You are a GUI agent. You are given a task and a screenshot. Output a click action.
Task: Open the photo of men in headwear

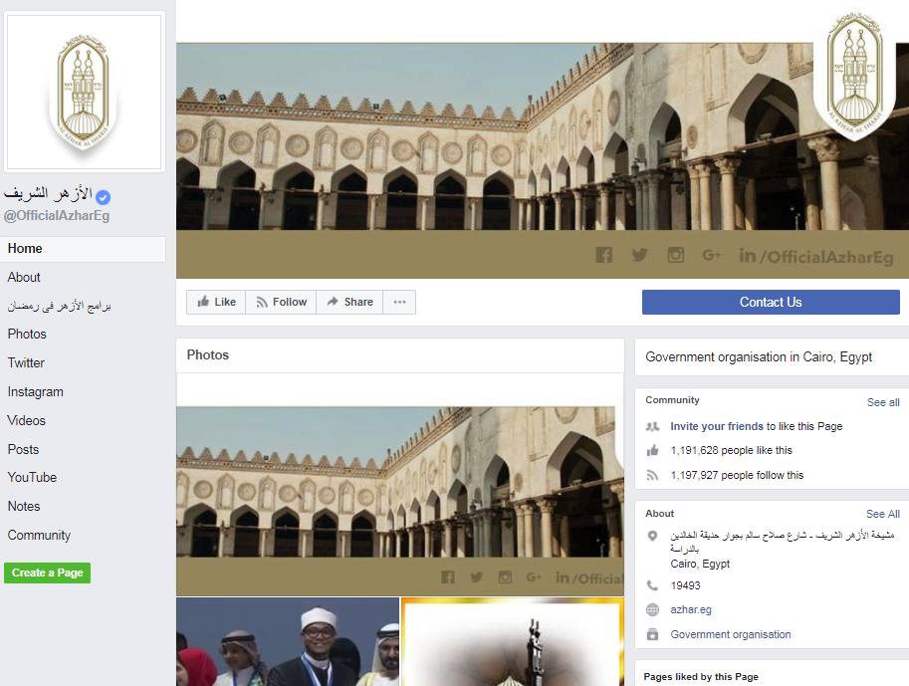[288, 642]
